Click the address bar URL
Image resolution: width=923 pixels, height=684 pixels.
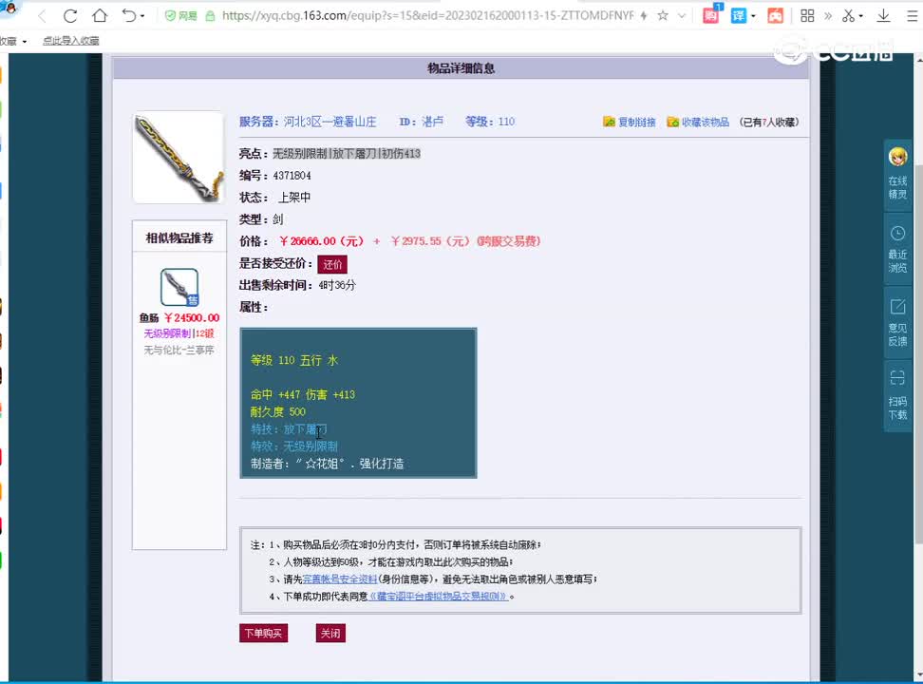click(427, 16)
